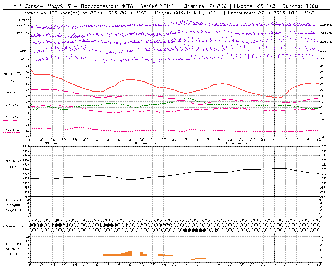
Task: Click the 08 сентября date label
Action: pos(146,143)
